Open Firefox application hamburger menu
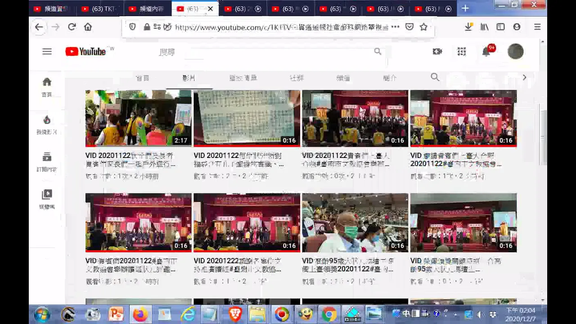Viewport: 576px width, 324px height. pyautogui.click(x=537, y=27)
